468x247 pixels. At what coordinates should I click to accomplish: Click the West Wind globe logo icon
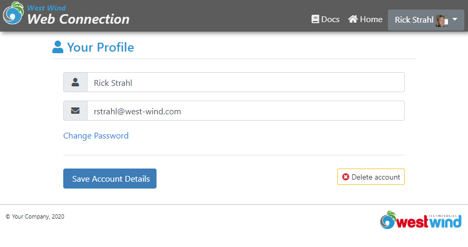click(13, 13)
